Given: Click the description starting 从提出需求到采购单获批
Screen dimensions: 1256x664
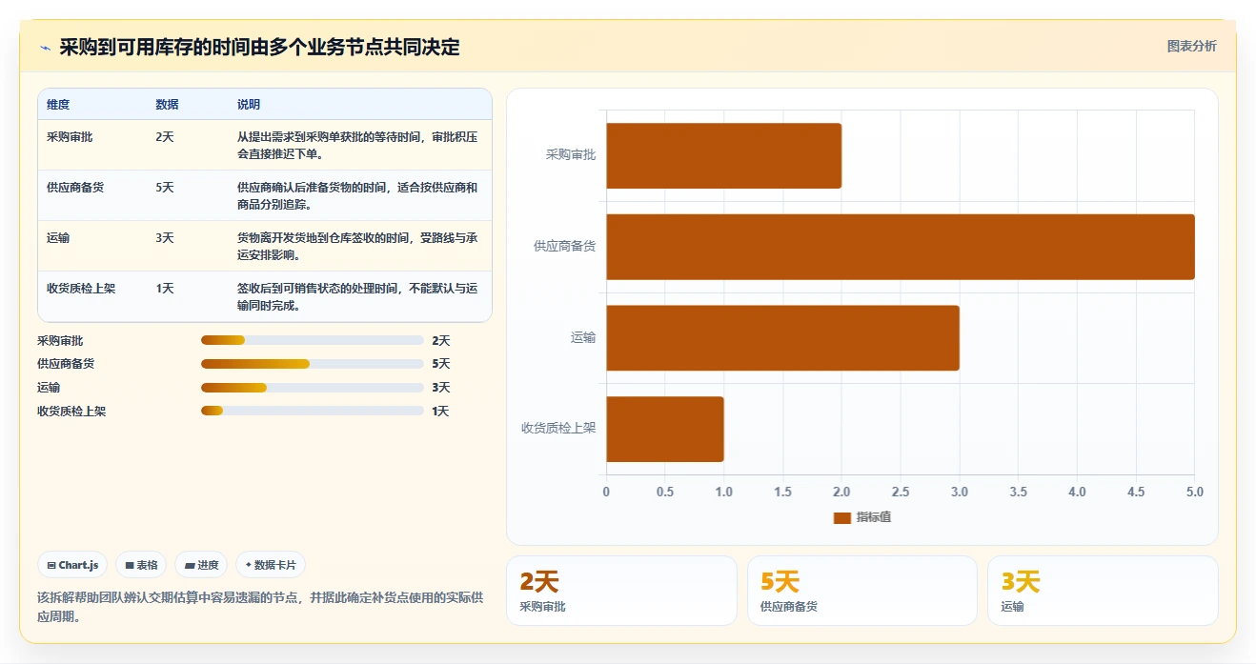Looking at the screenshot, I should point(357,146).
